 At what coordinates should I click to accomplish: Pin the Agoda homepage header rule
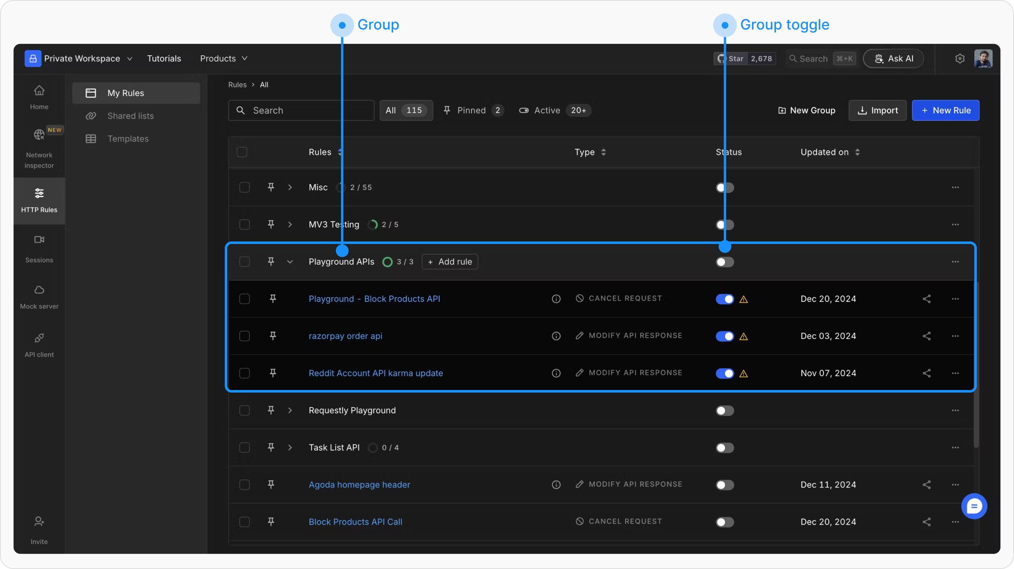click(x=271, y=485)
